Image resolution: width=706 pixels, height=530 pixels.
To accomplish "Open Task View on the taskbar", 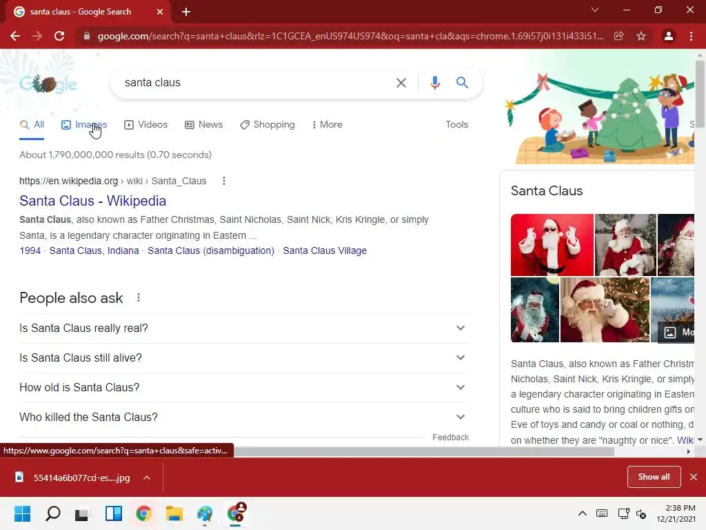I will (x=83, y=513).
